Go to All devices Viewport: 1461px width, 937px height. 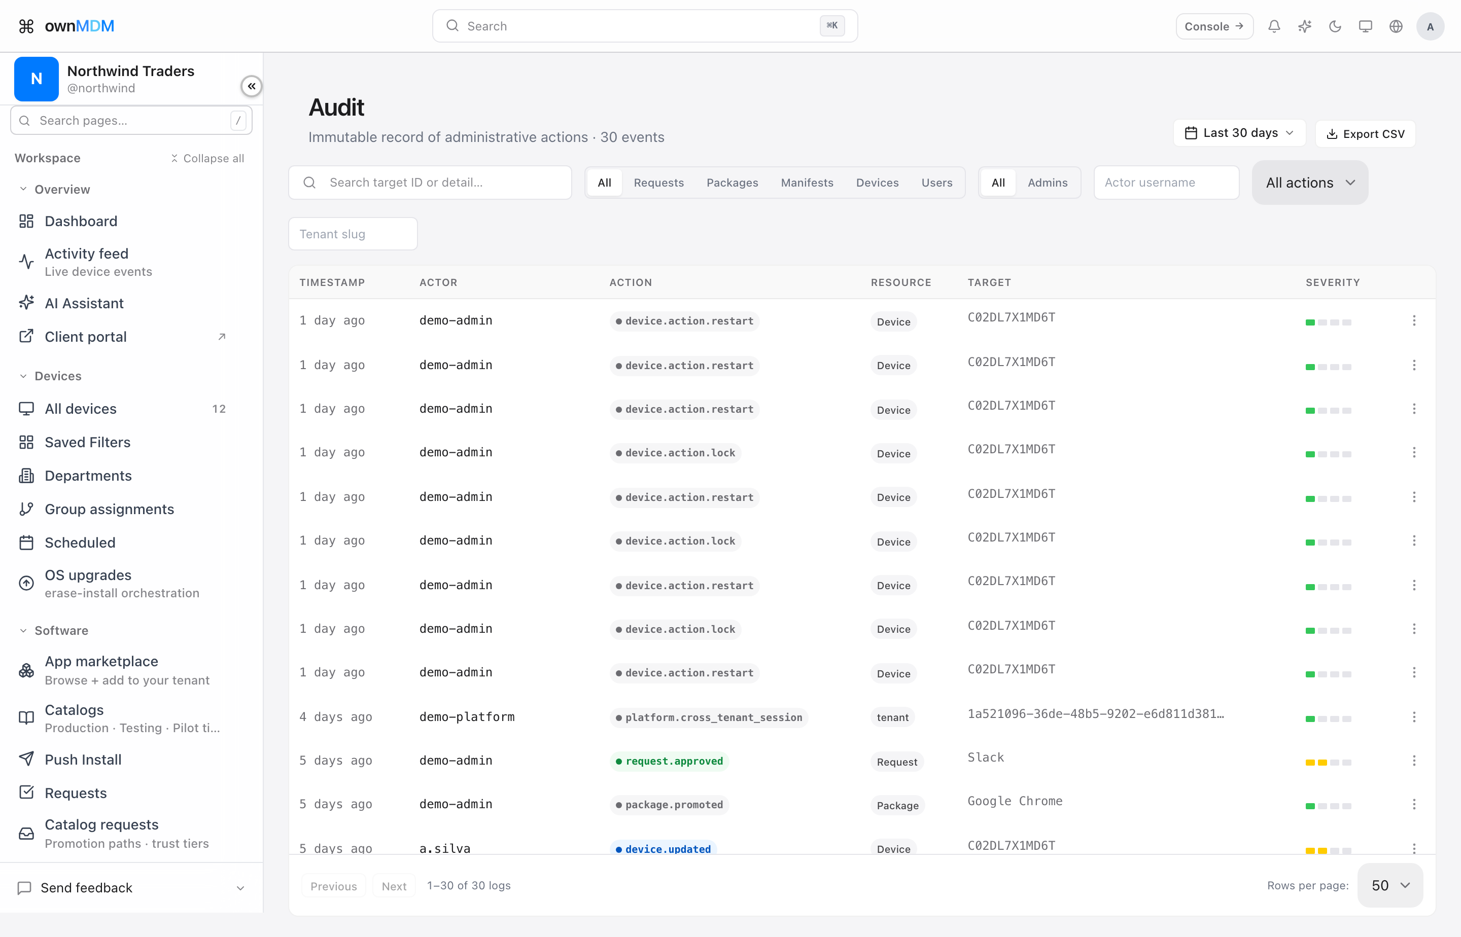pyautogui.click(x=123, y=409)
